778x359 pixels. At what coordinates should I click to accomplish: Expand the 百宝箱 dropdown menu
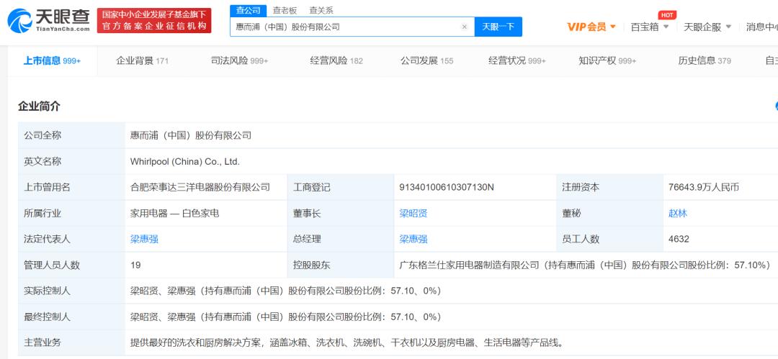650,27
